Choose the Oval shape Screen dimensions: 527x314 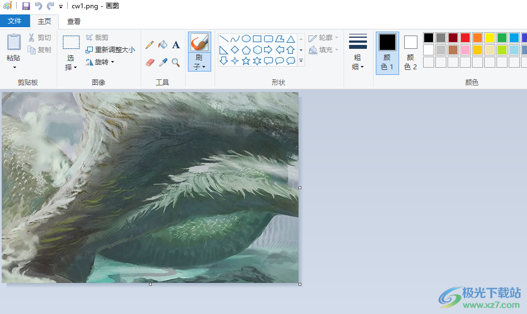246,39
